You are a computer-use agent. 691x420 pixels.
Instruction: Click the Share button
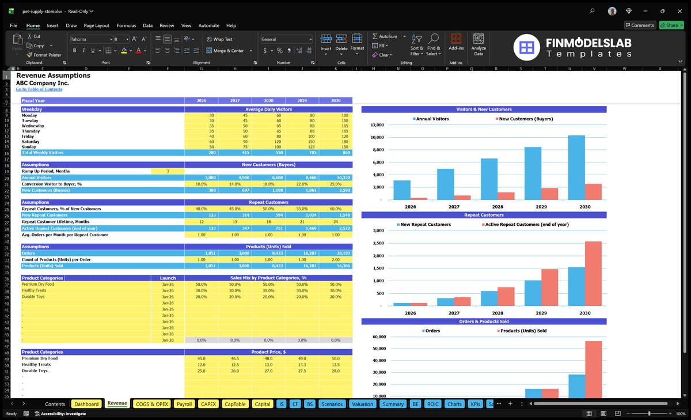pos(671,25)
